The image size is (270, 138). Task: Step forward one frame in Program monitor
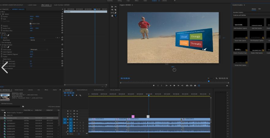178,85
